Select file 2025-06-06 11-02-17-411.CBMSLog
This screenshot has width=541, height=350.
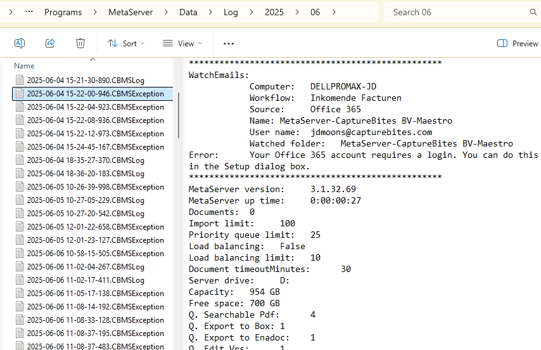(86, 280)
